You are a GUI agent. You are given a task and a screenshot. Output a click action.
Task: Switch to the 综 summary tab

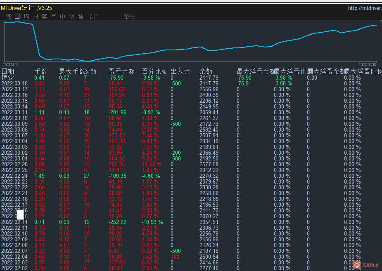[8, 16]
